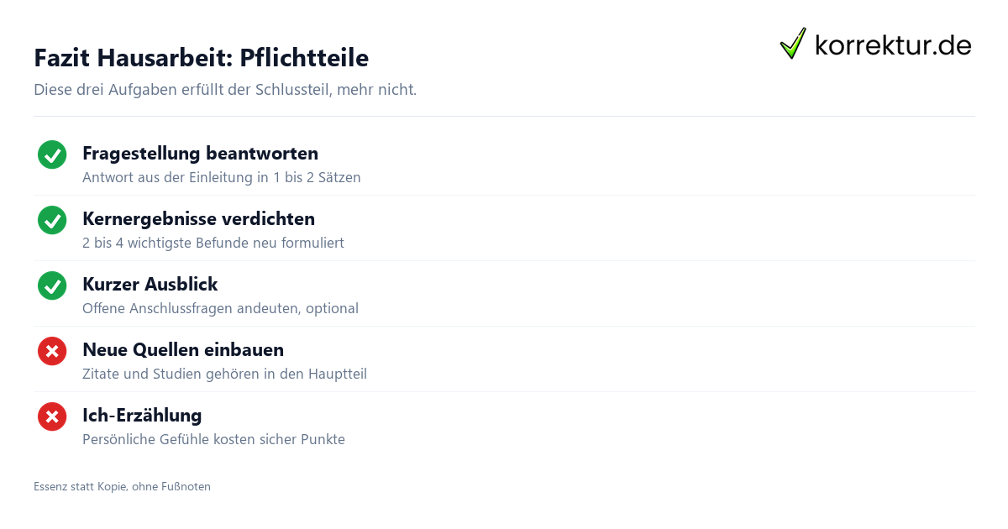
Task: Click the green checkmark in korrektur.de logo
Action: [x=793, y=43]
